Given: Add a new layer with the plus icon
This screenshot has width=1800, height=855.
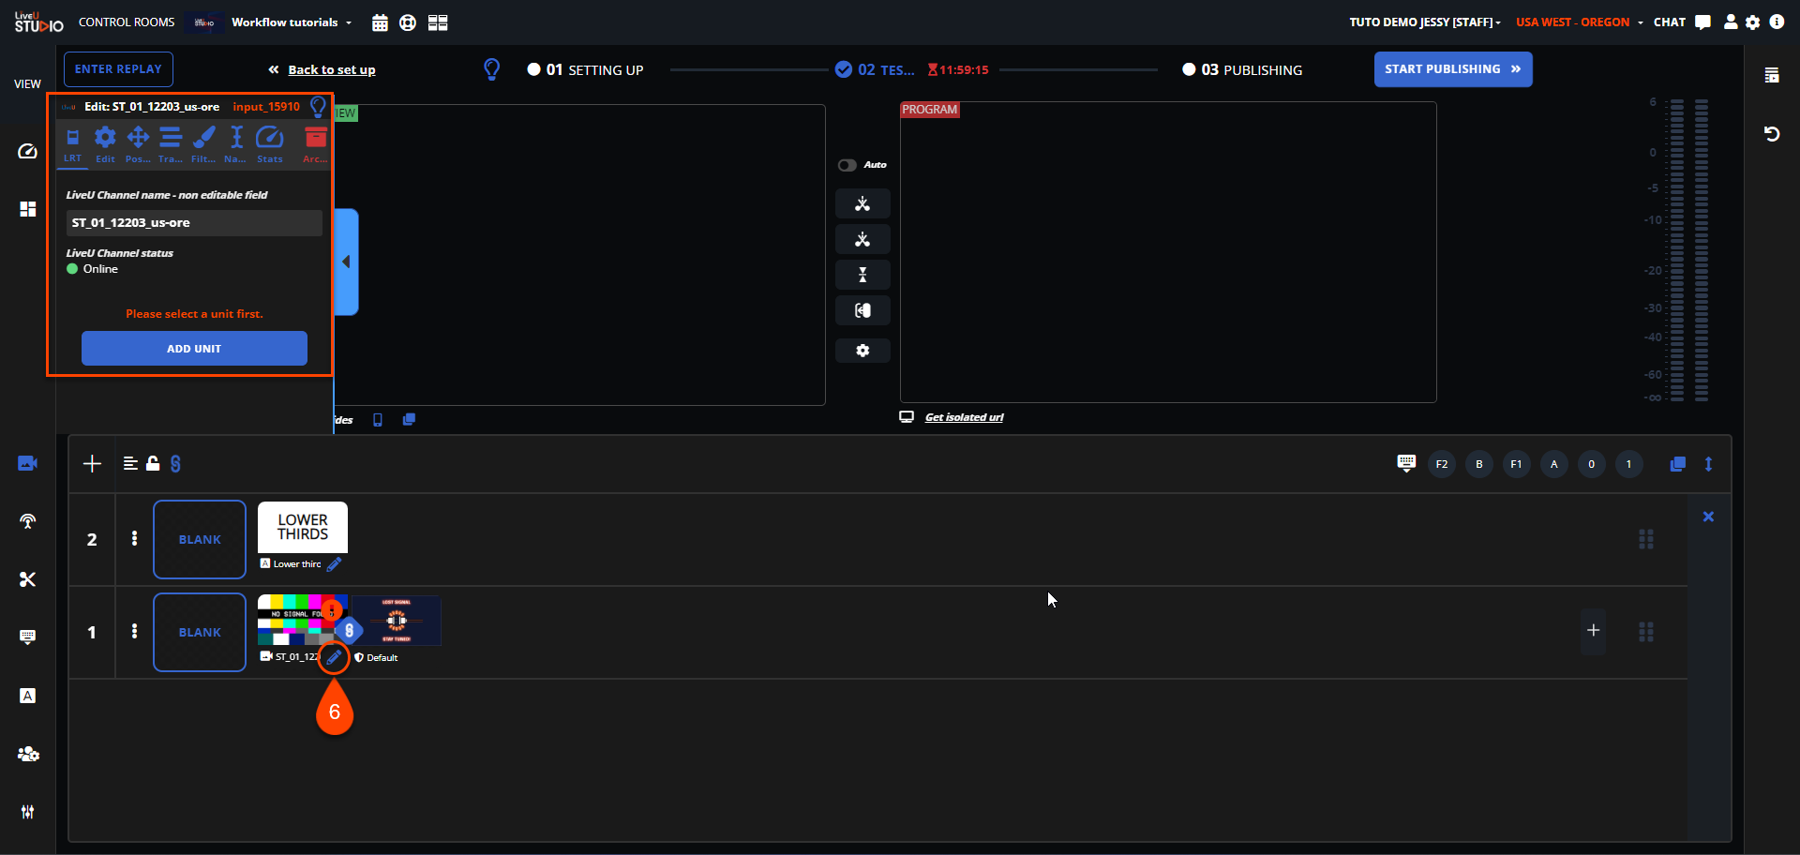Looking at the screenshot, I should [x=92, y=463].
